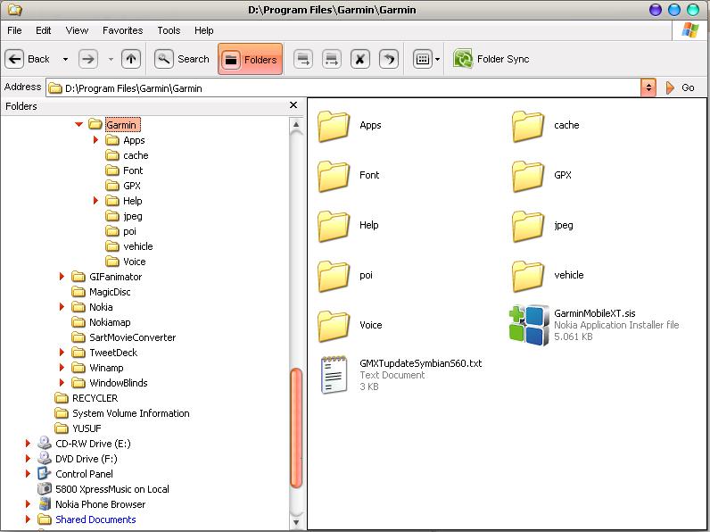Viewport: 710px width, 532px height.
Task: Expand CD-RW Drive (E:) node
Action: pyautogui.click(x=28, y=443)
